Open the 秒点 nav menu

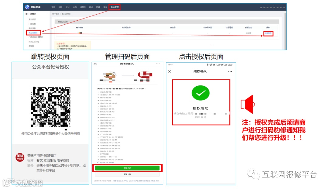pyautogui.click(x=91, y=7)
